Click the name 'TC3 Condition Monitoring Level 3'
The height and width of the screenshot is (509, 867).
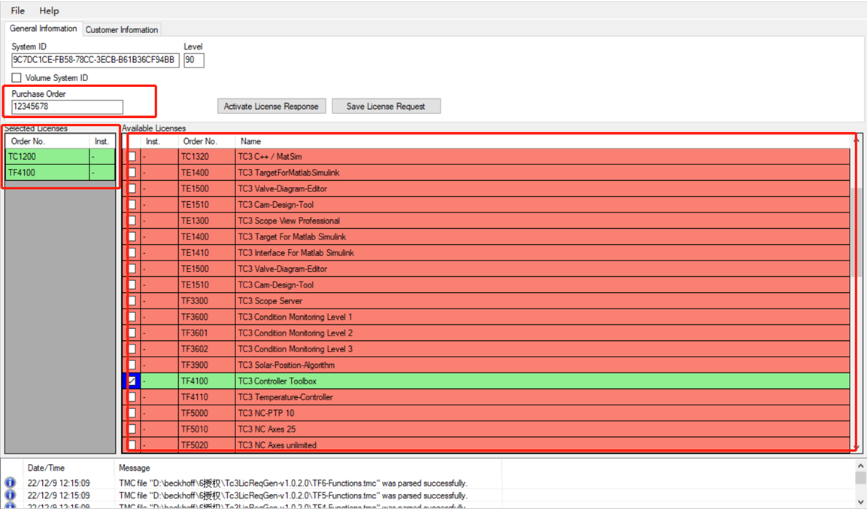296,349
